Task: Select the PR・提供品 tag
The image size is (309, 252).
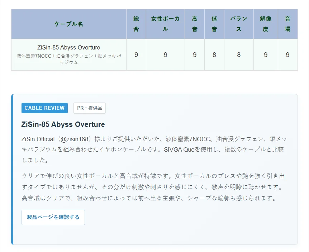Action: tap(90, 108)
